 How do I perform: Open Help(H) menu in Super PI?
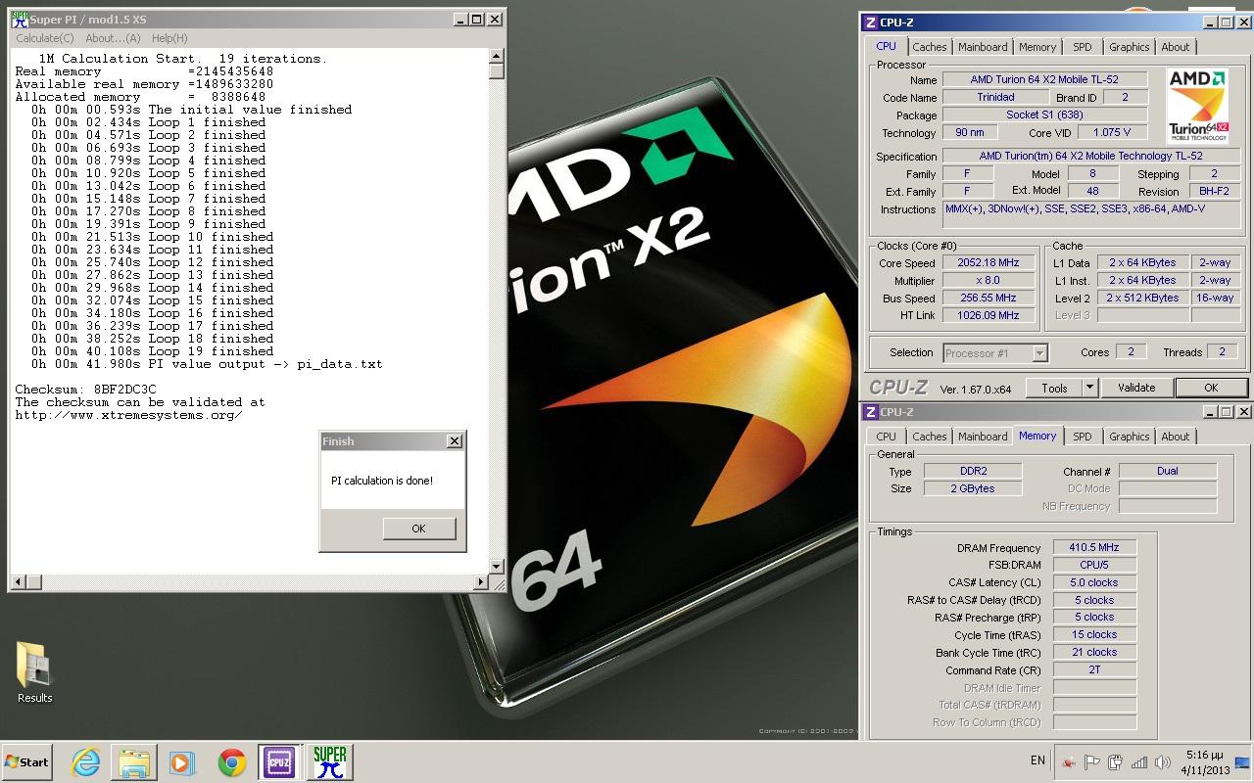click(x=169, y=38)
